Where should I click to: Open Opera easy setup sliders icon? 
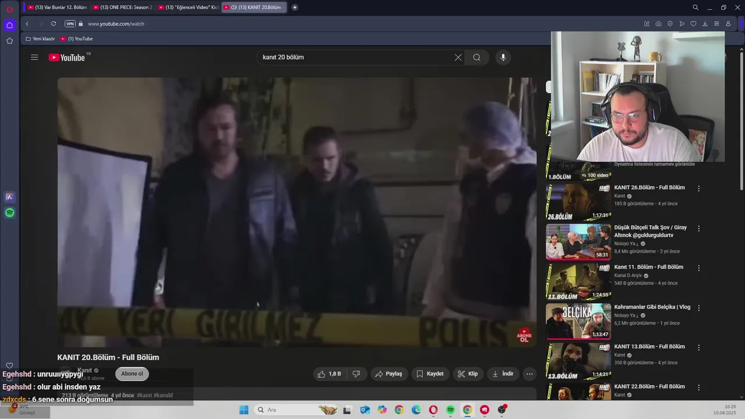point(716,24)
